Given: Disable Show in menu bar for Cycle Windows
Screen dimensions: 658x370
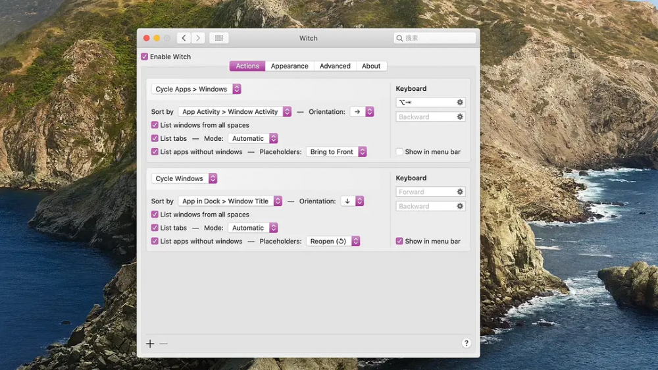Looking at the screenshot, I should pyautogui.click(x=399, y=242).
